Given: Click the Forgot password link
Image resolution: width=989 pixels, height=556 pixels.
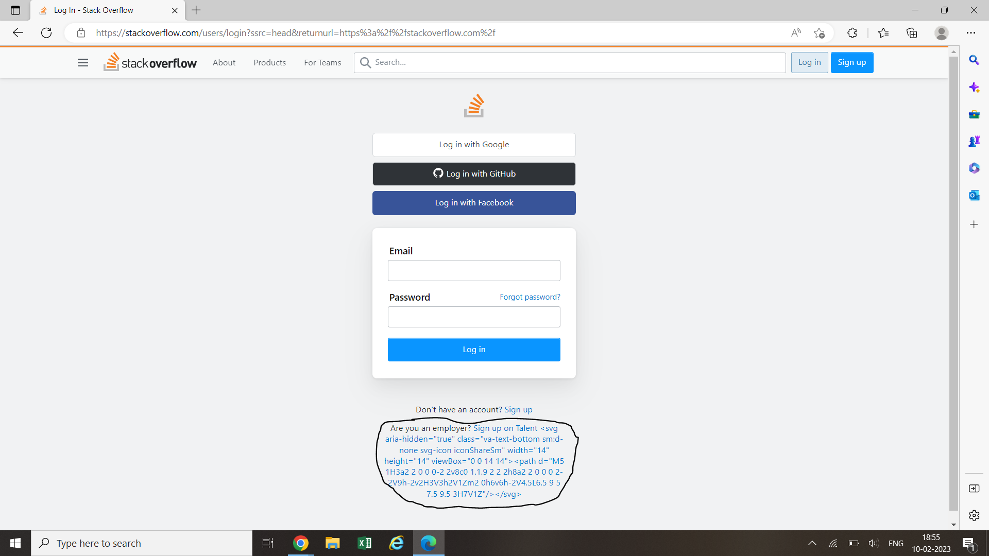Looking at the screenshot, I should [x=530, y=297].
